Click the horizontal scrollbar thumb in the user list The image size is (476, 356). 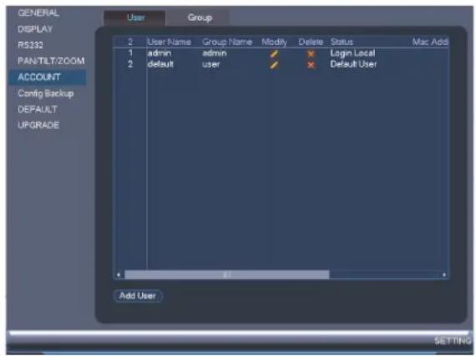click(x=227, y=275)
